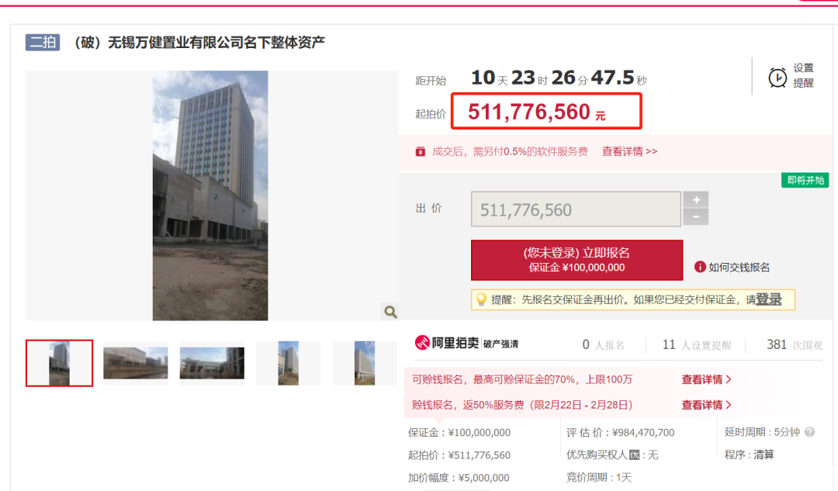Click the info icon beside 如何交钱报名
This screenshot has height=491, width=838.
(700, 267)
